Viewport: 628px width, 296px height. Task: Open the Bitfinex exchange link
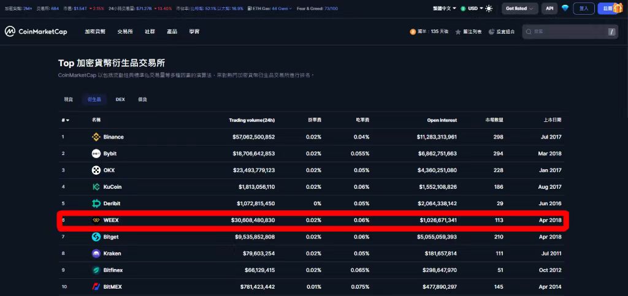pos(113,270)
